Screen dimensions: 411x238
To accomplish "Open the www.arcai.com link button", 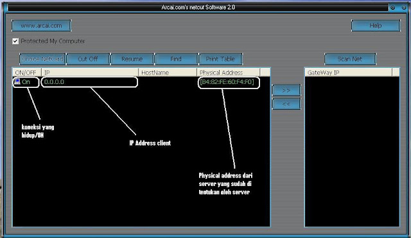I will click(41, 26).
